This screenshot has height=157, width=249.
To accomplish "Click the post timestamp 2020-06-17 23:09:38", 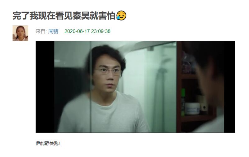I will click(87, 31).
